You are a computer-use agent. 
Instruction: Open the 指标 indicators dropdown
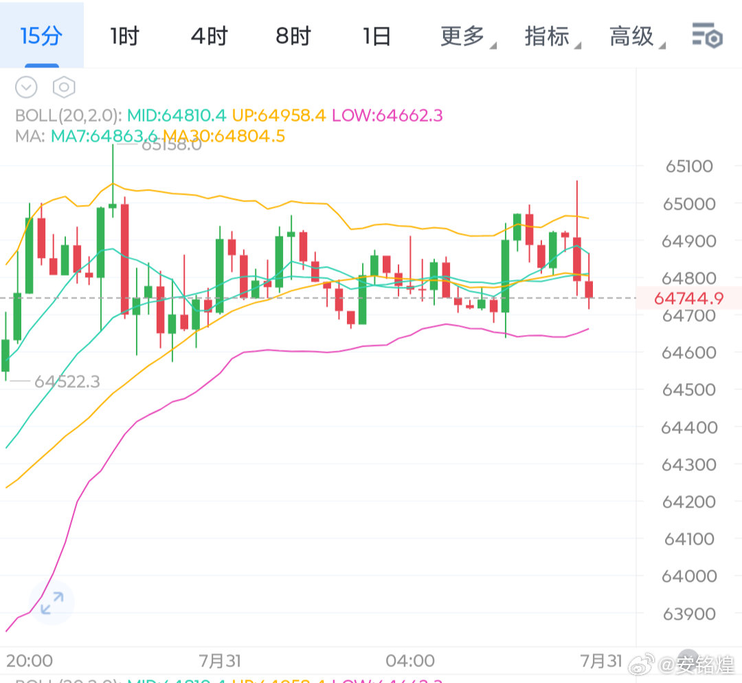(552, 36)
